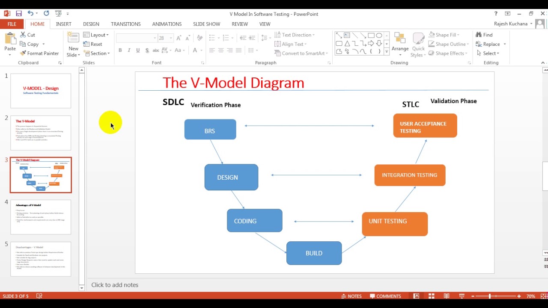Click the Undo arrow icon
This screenshot has width=548, height=308.
tap(30, 14)
